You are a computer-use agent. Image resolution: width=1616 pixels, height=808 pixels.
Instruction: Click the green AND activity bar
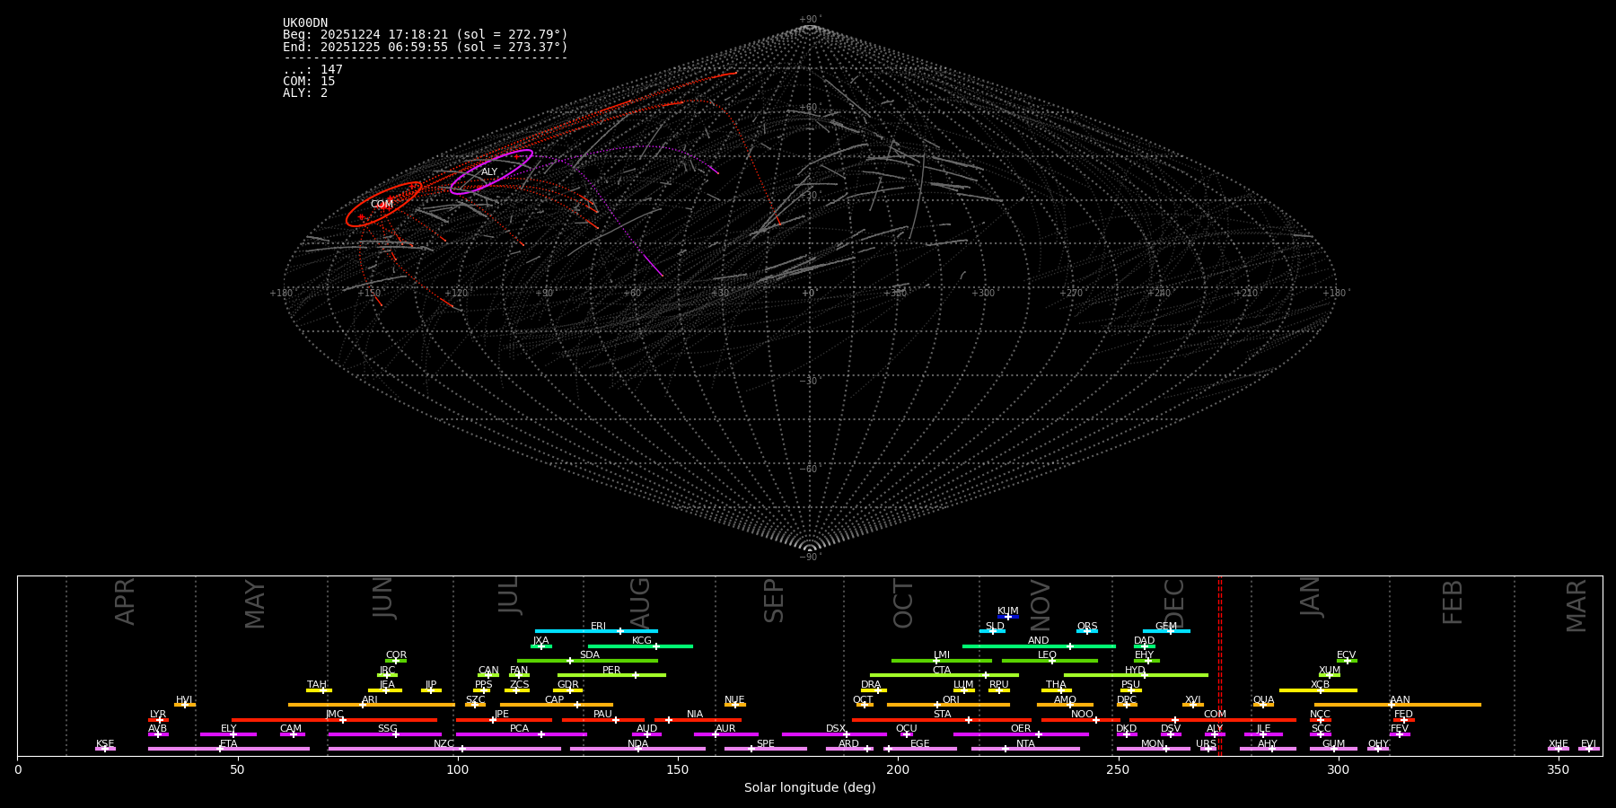[x=1039, y=646]
